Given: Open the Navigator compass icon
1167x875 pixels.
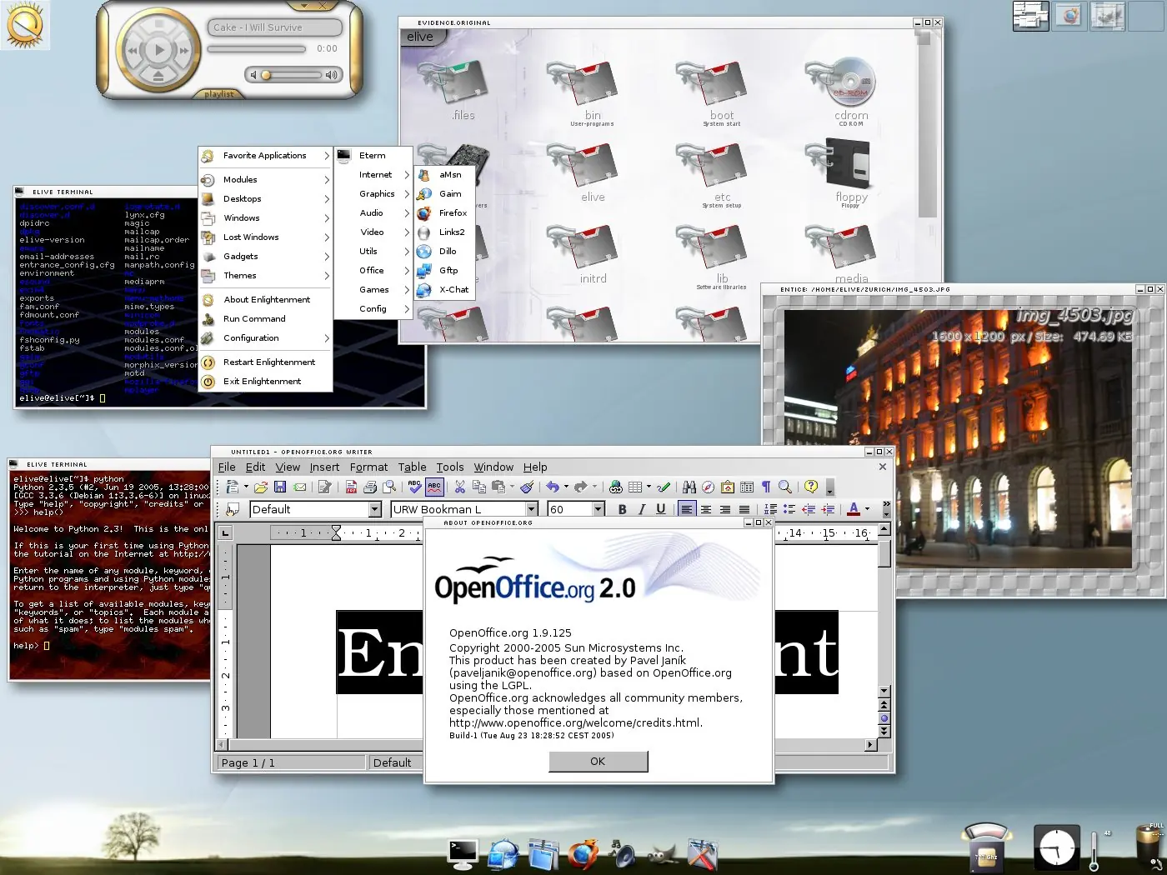Looking at the screenshot, I should [x=708, y=487].
